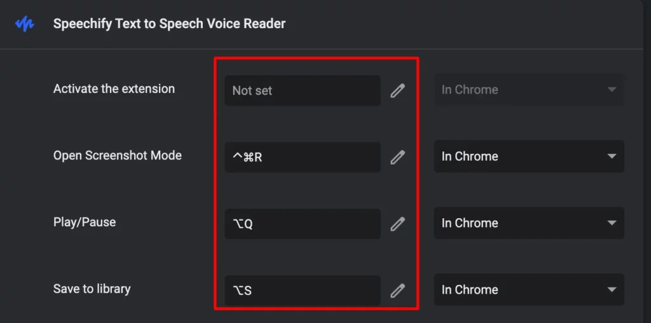Screen dimensions: 651x323
Task: Click the Speechify waveform logo icon
Action: coord(25,24)
